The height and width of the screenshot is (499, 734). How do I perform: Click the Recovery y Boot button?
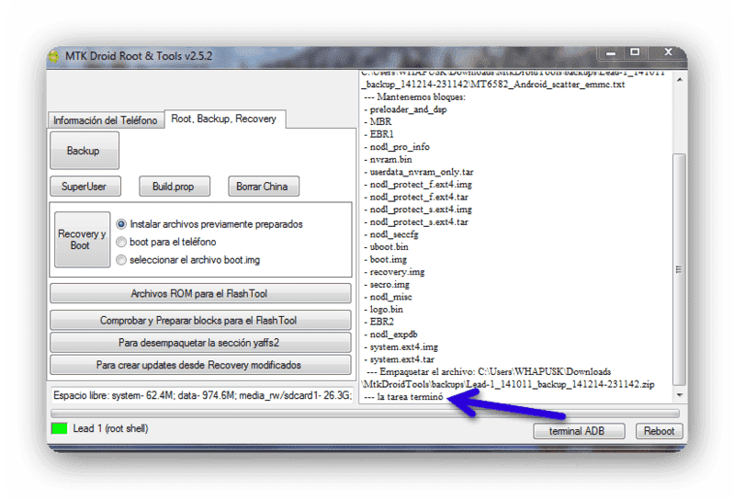(x=82, y=240)
